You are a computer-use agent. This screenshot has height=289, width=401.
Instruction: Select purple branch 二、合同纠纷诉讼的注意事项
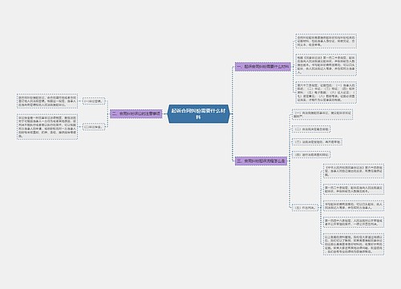136,114
